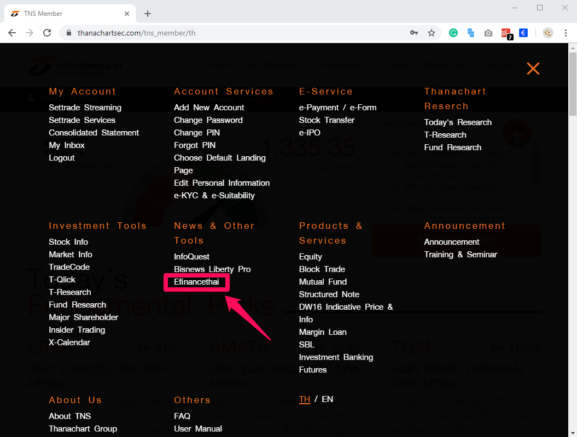Launch InfoQuest news
This screenshot has width=577, height=437.
[192, 257]
